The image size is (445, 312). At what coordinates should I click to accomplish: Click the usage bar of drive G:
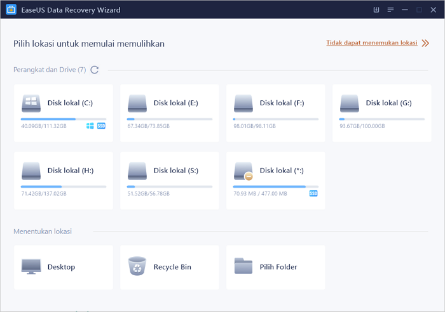[381, 119]
